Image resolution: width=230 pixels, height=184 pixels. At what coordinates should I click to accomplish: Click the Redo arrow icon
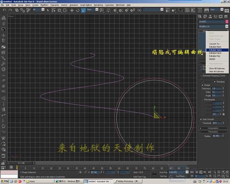(x=10, y=10)
